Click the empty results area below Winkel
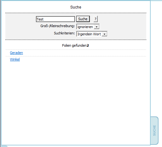Screen dimensions: 162x147 (76, 100)
